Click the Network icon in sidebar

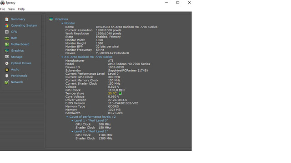point(7,82)
